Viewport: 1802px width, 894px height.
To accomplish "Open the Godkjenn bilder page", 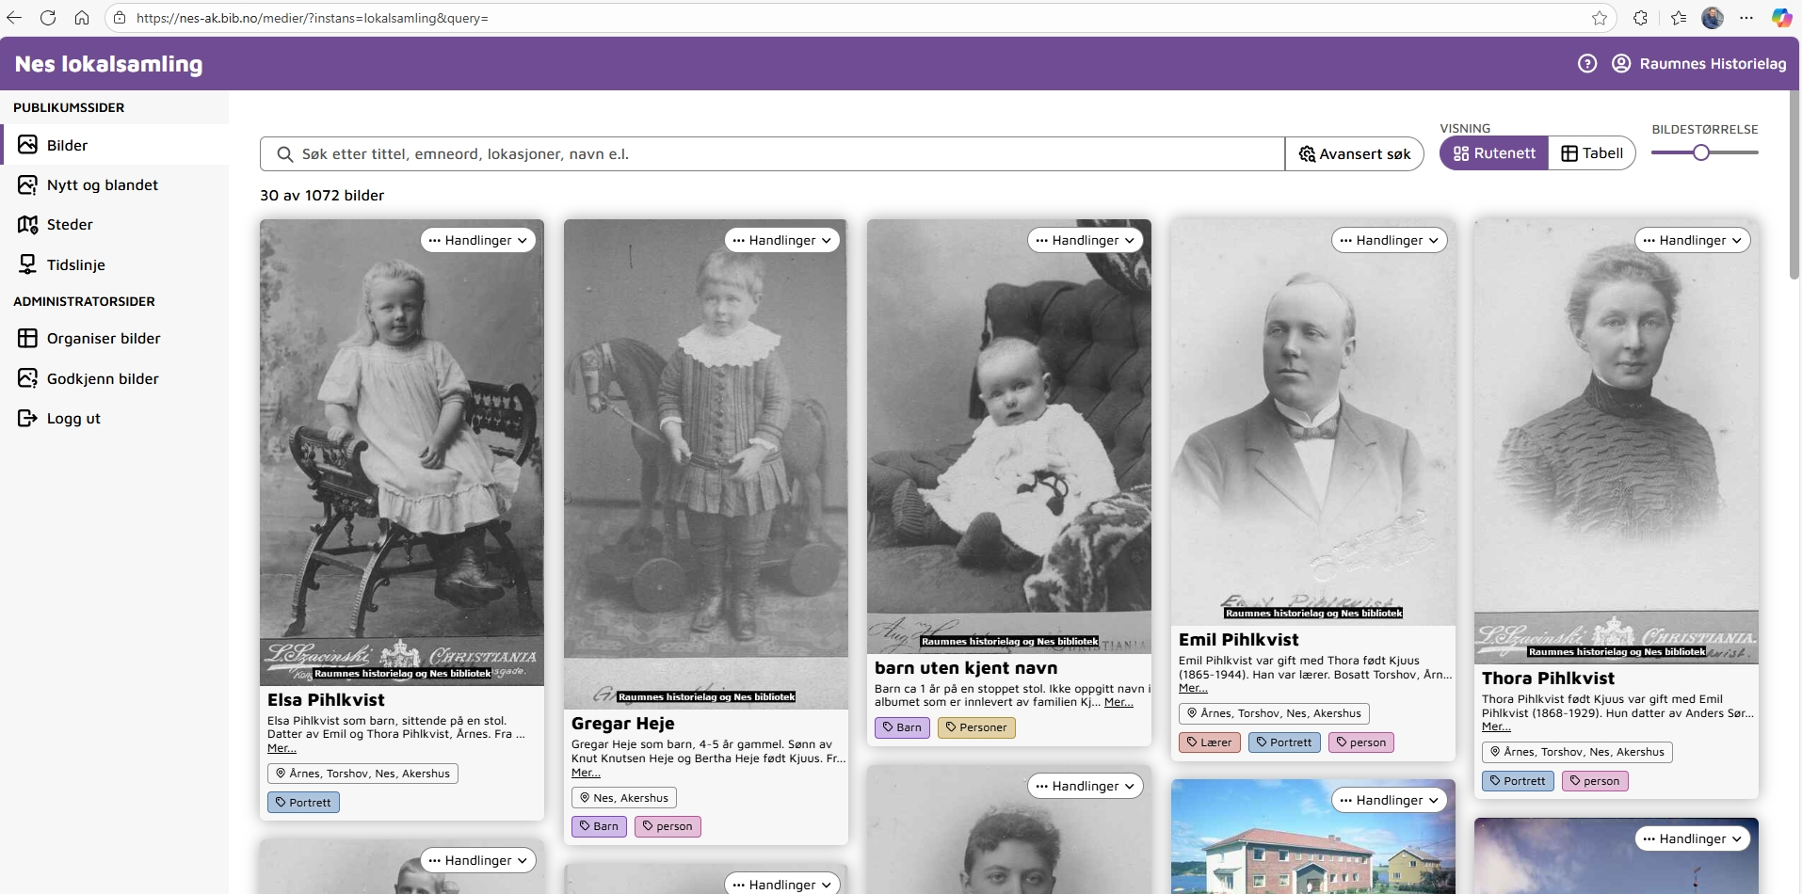I will point(102,379).
